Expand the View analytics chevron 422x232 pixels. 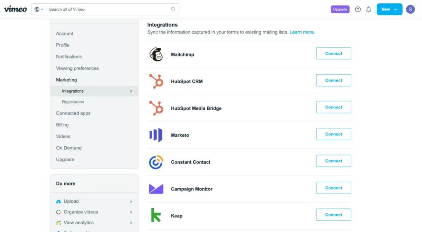pyautogui.click(x=131, y=223)
